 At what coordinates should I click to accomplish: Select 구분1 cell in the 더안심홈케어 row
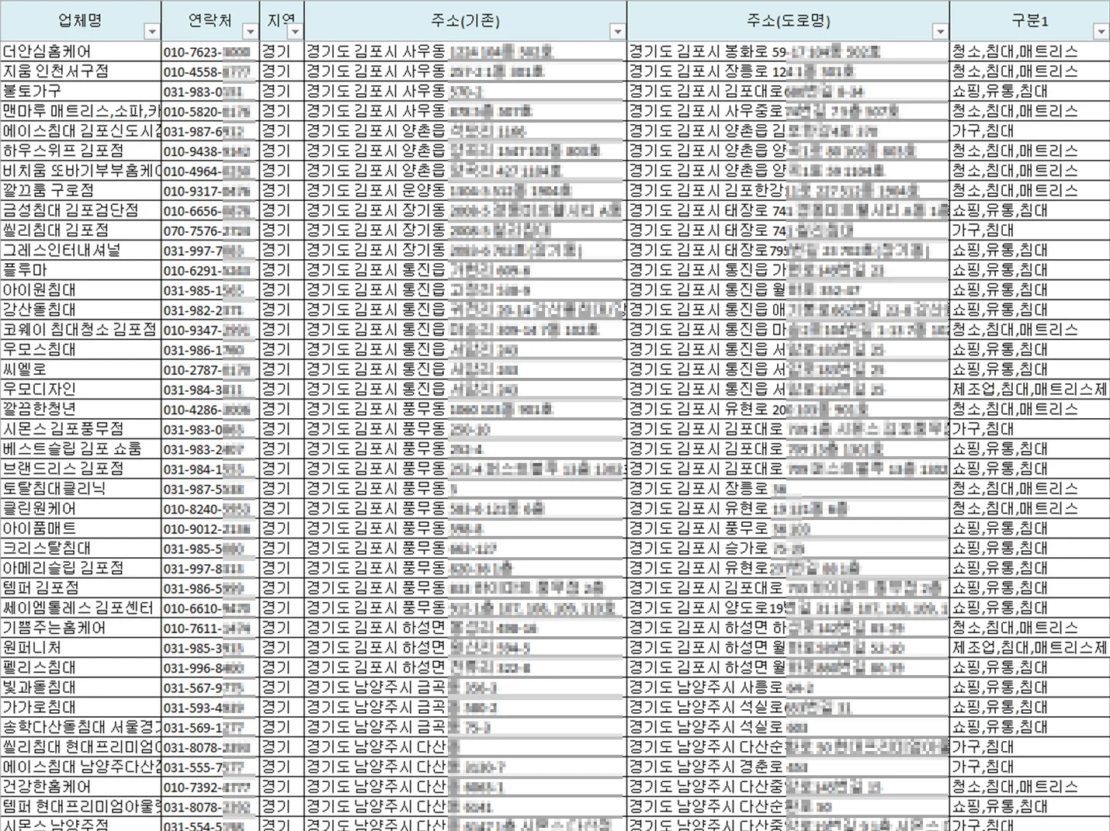click(1029, 51)
